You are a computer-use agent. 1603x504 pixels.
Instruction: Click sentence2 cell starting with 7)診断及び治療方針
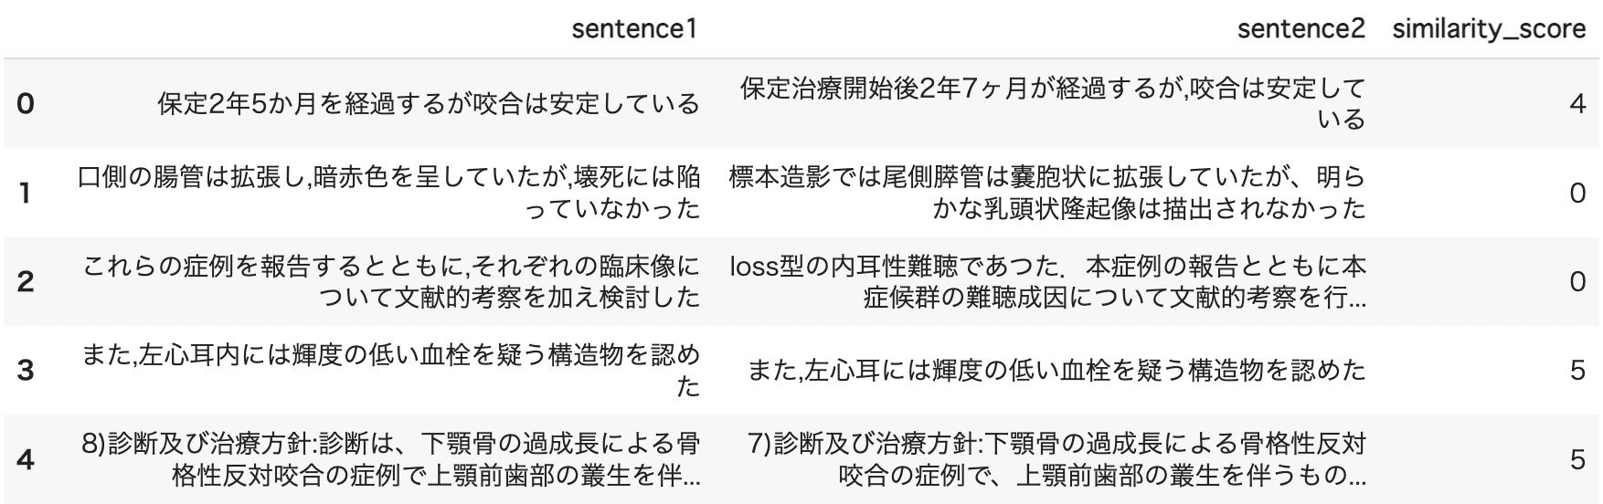click(x=1056, y=459)
